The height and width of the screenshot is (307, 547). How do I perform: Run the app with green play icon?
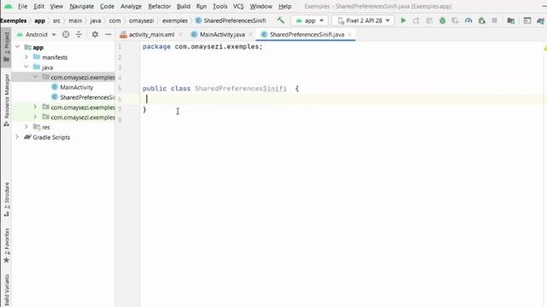403,20
